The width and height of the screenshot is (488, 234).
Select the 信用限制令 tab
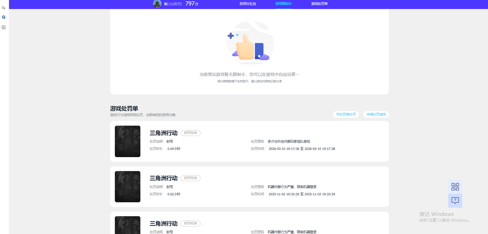point(283,4)
